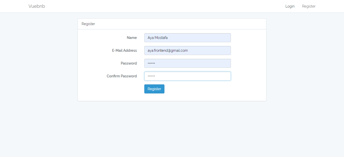Viewport: 344px width, 157px height.
Task: Focus the Name input field
Action: (187, 38)
